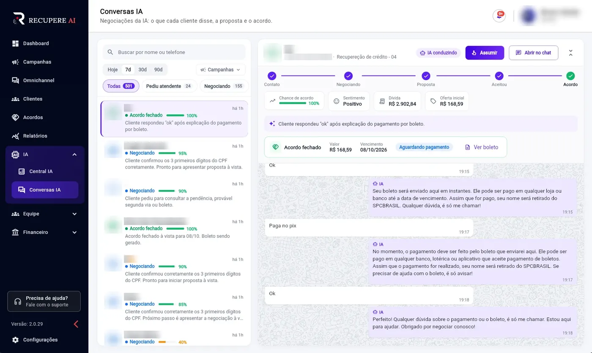Open the notifications bell with 9+ badge
The height and width of the screenshot is (353, 592).
tap(499, 16)
